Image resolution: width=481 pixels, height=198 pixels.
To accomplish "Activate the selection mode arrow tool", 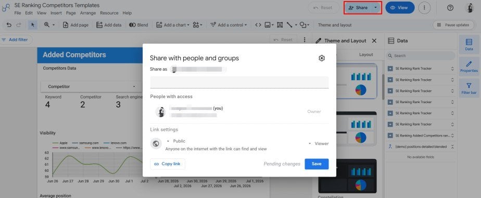I will pyautogui.click(x=33, y=25).
